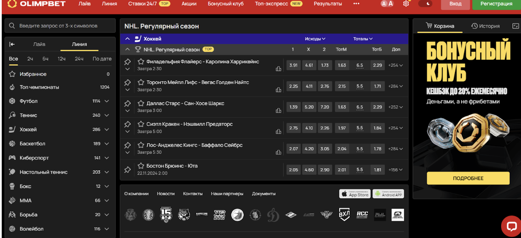Viewport: 521px width, 238px height.
Task: Click the font size AA icon
Action: click(387, 3)
